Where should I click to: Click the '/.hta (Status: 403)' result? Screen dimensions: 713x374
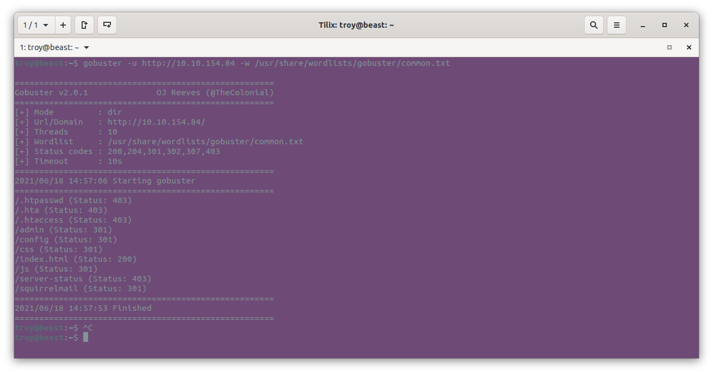pos(61,210)
